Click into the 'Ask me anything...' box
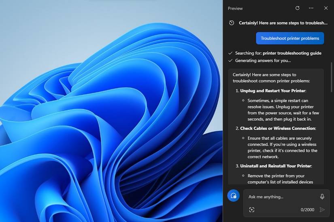The image size is (334, 222). coord(282,197)
